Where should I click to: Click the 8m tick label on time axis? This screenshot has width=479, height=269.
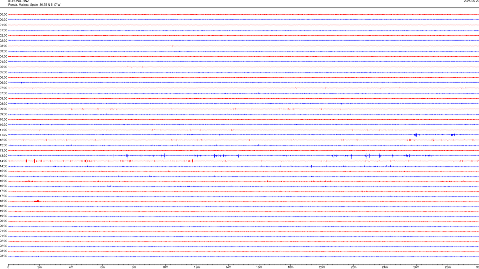tap(134, 267)
